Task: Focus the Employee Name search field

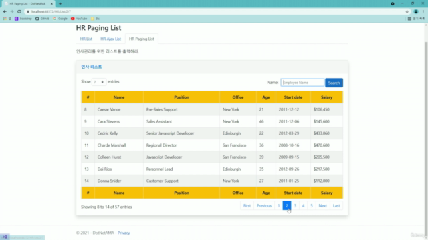Action: pyautogui.click(x=302, y=83)
